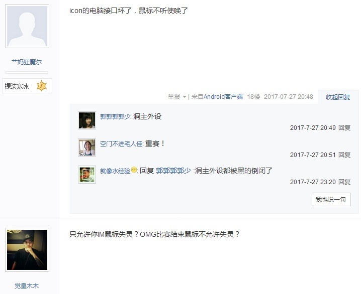Screen dimensions: 361x294
Task: Open username link 艹妈狂魔尔
Action: pyautogui.click(x=27, y=62)
